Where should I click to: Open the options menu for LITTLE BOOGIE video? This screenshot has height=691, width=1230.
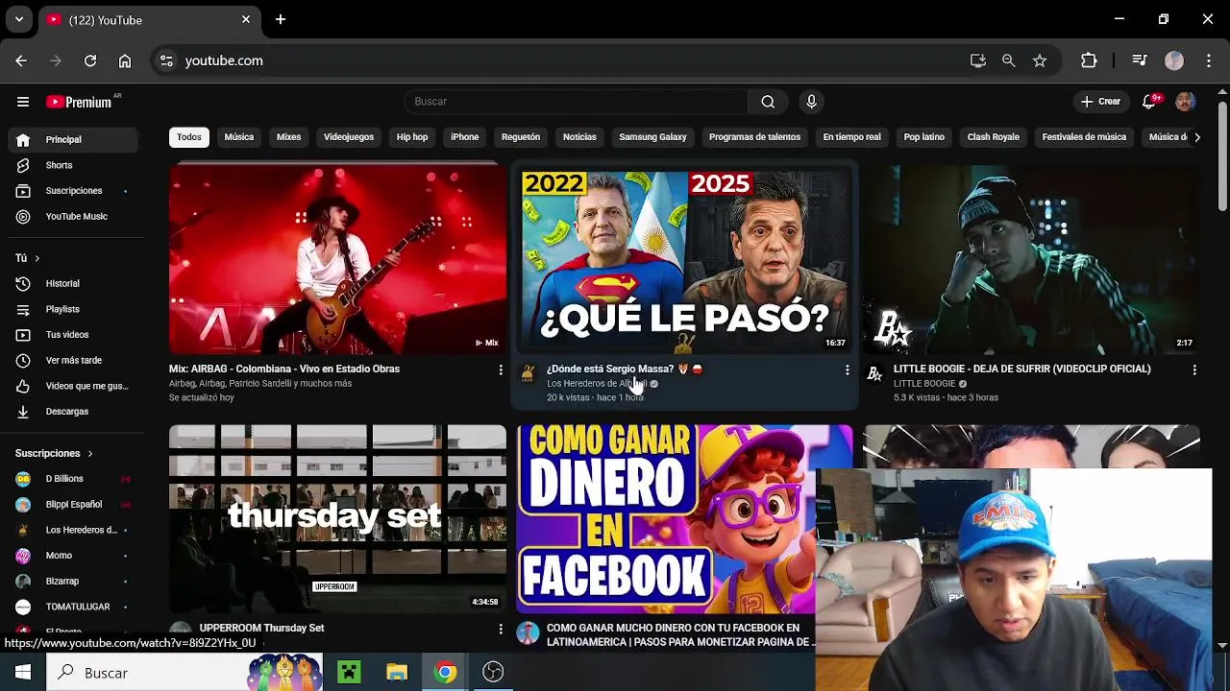[1194, 369]
